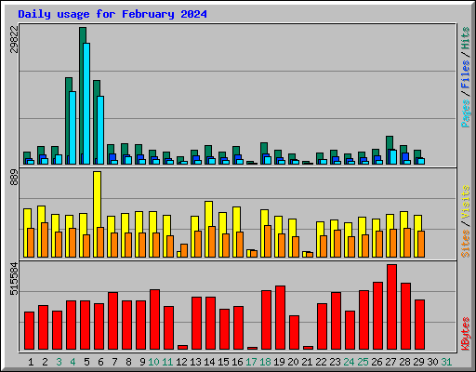This screenshot has height=372, width=476.
Task: Click day 7 label on the x-axis
Action: (114, 362)
